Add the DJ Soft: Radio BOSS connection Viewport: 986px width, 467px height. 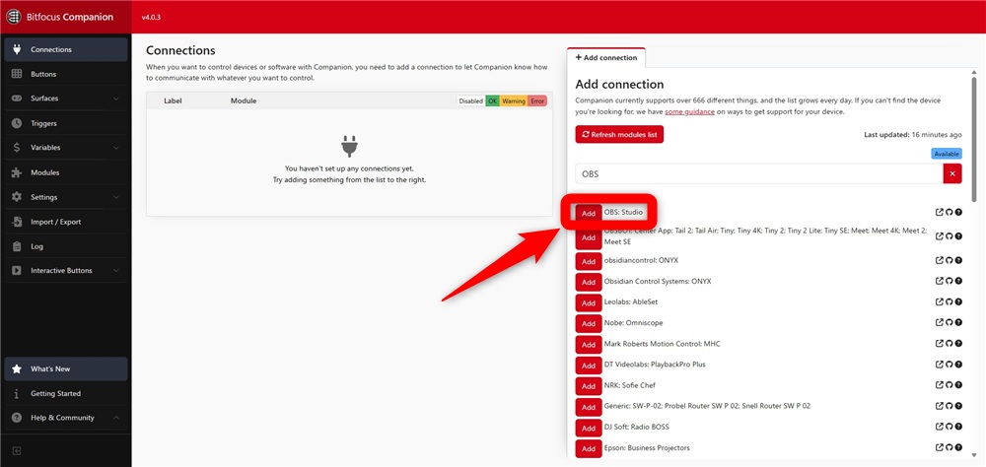(x=589, y=428)
